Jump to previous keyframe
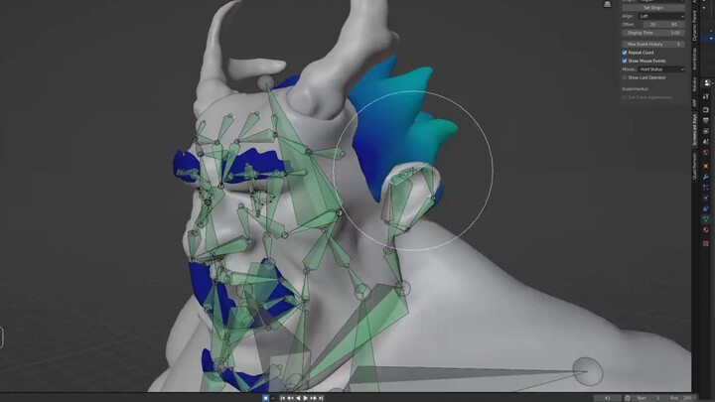 point(290,398)
